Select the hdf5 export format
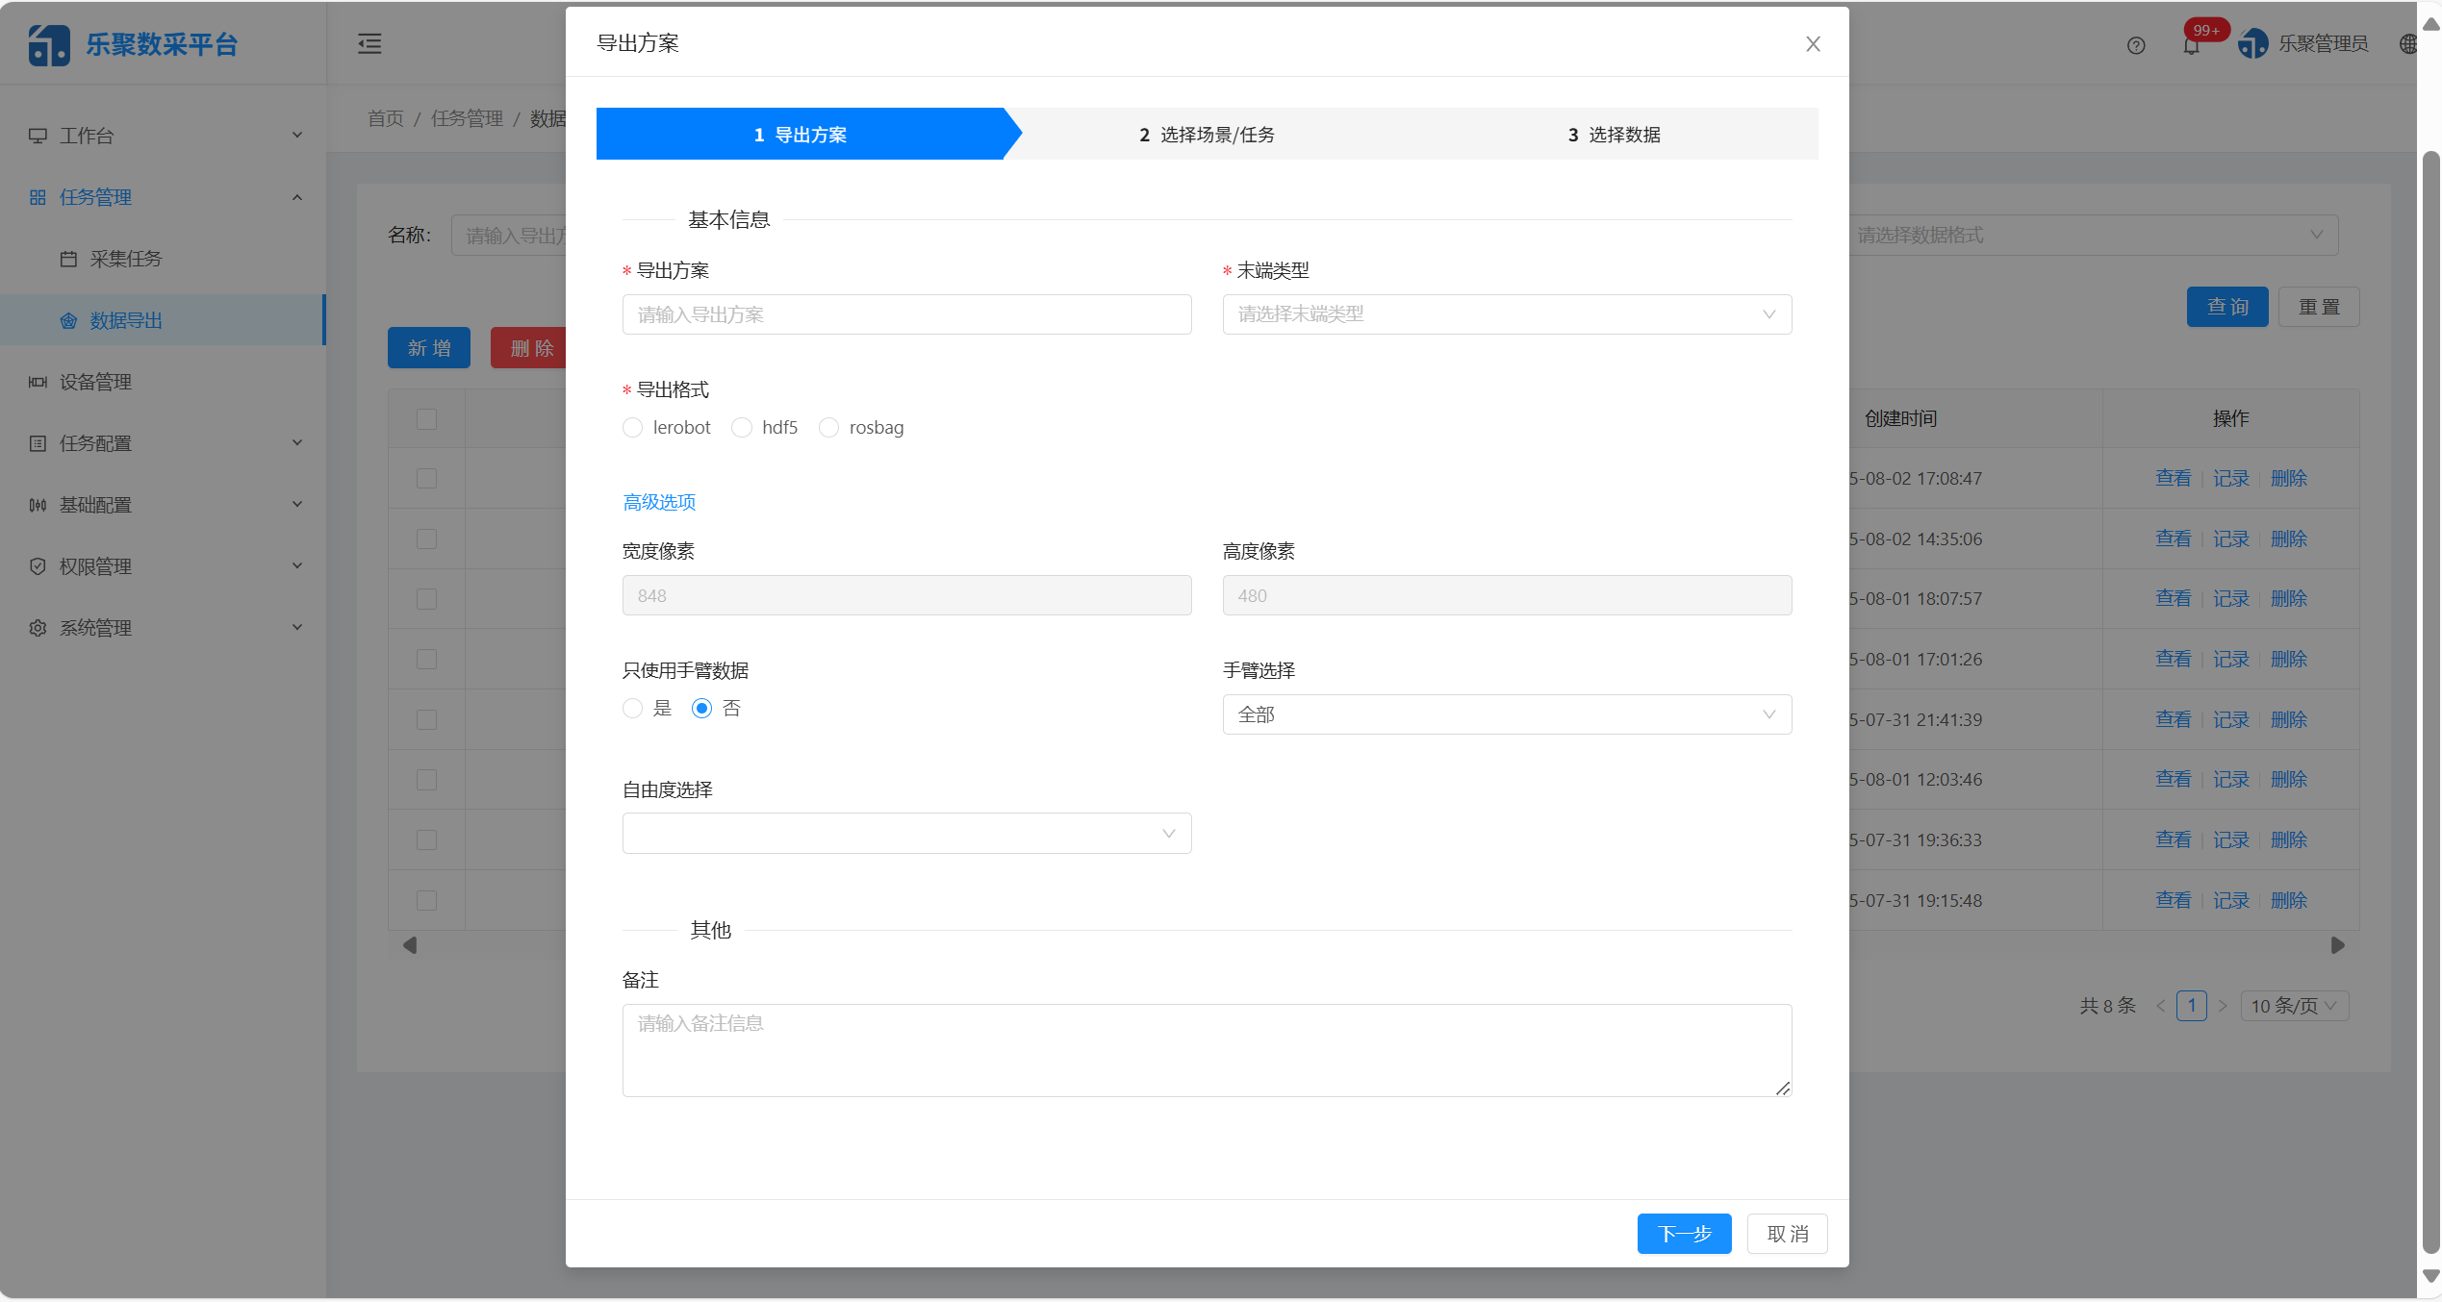 click(x=741, y=427)
